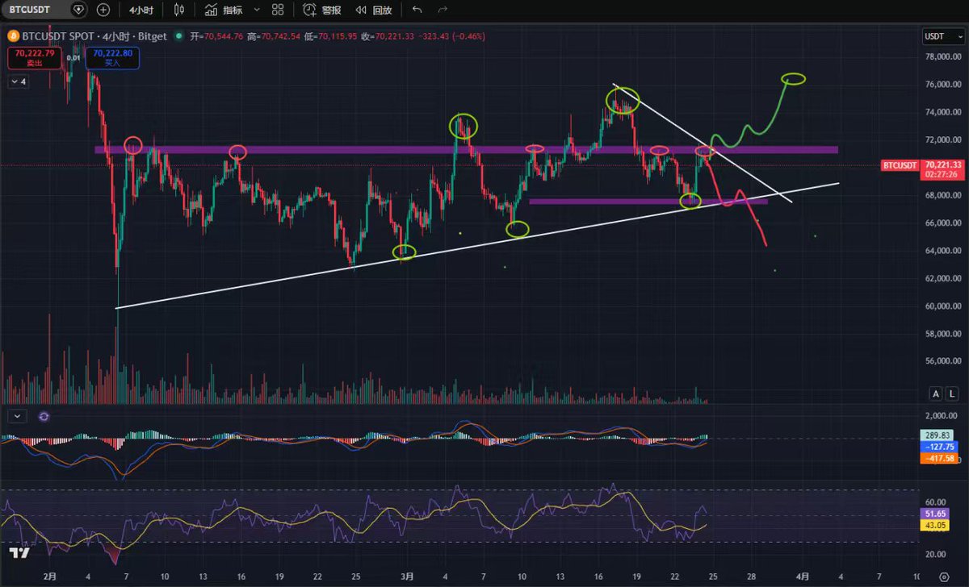
Task: Open the 4小时 timeframe selector
Action: [143, 10]
